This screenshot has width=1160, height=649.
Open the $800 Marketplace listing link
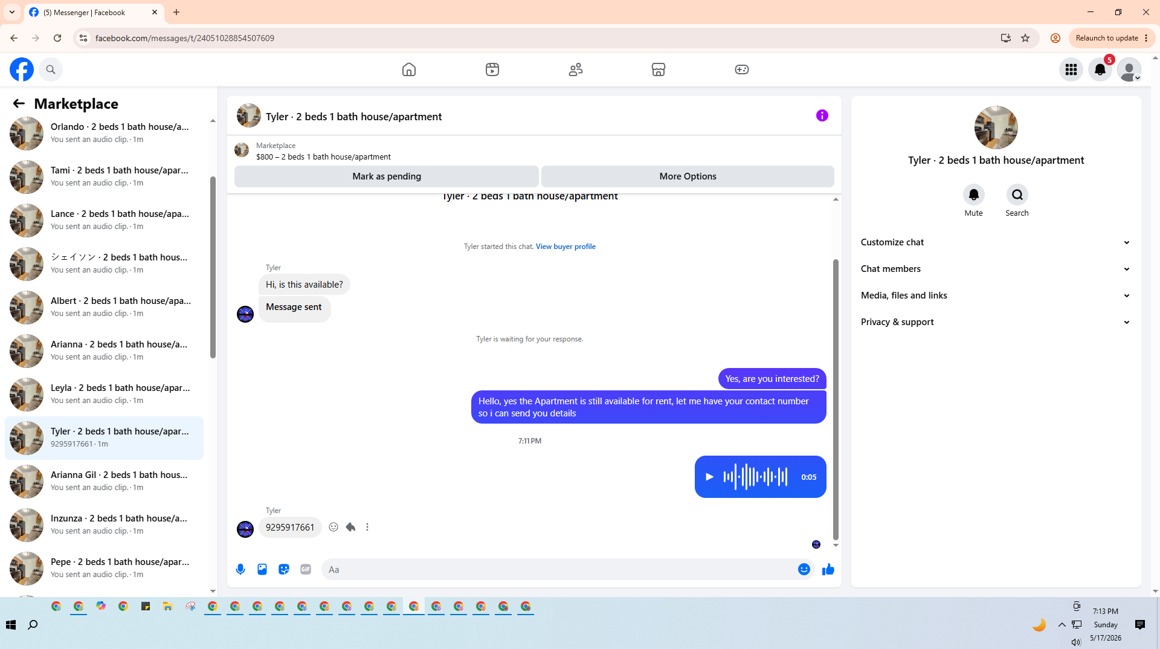[323, 157]
